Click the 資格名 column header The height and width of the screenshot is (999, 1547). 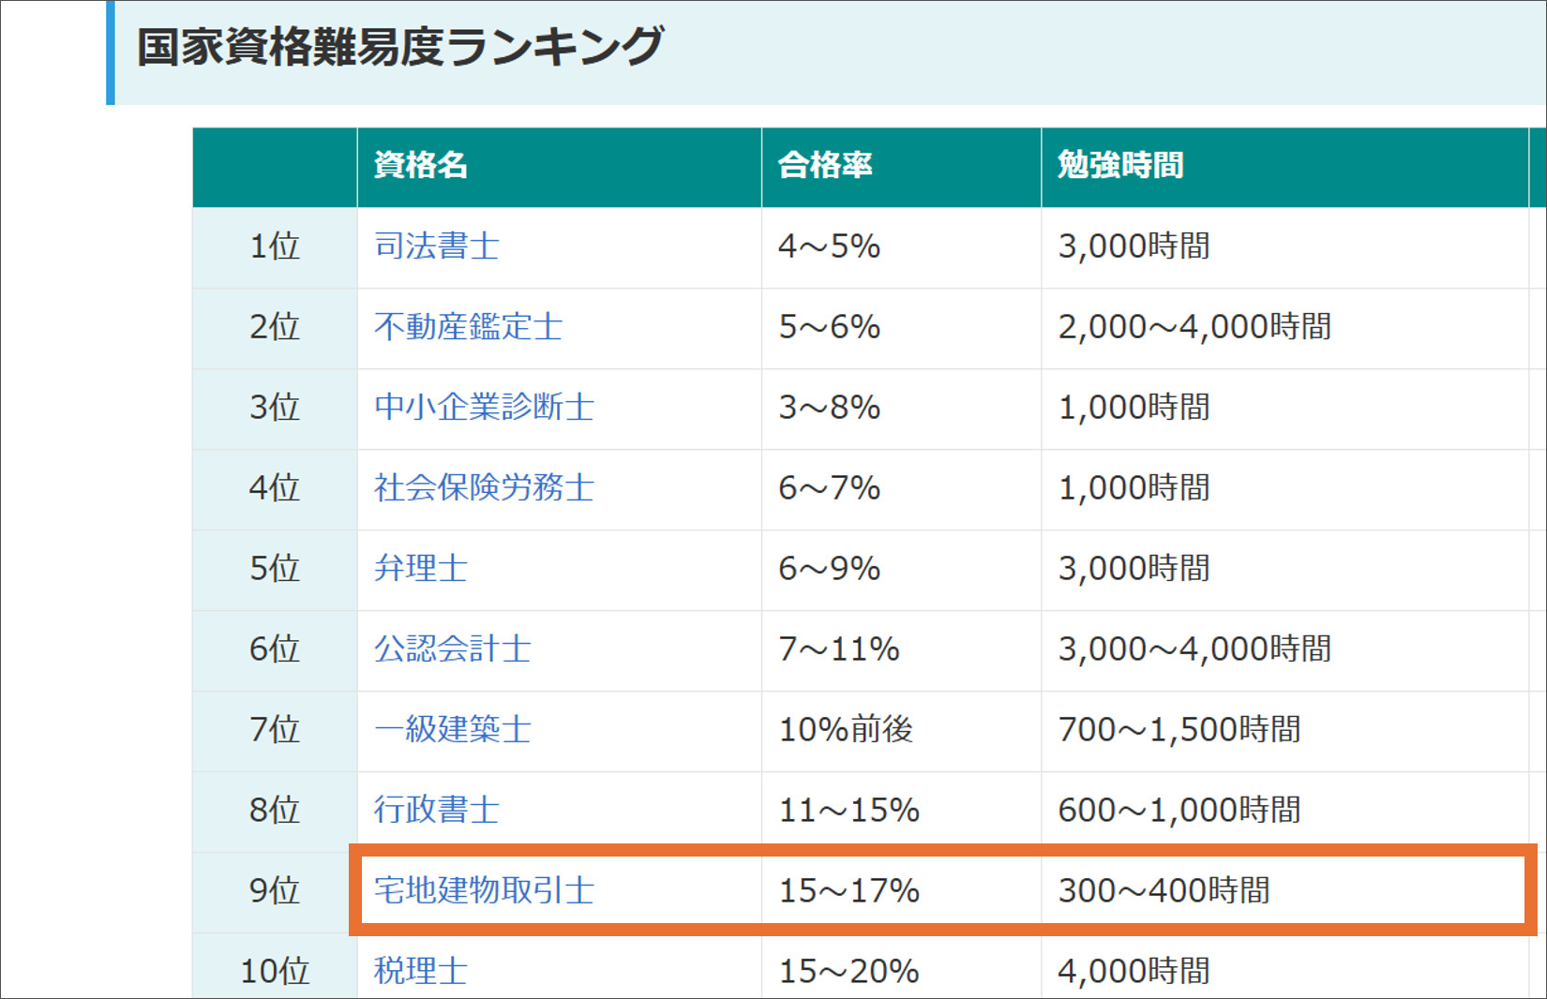coord(421,166)
